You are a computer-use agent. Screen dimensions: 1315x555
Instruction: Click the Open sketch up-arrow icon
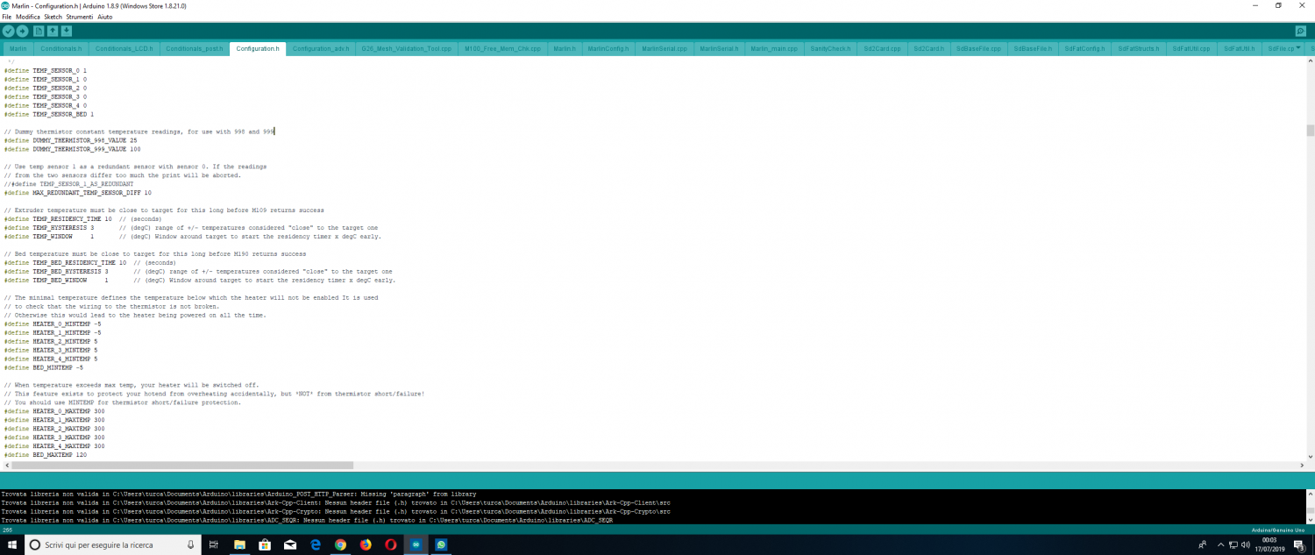[53, 32]
